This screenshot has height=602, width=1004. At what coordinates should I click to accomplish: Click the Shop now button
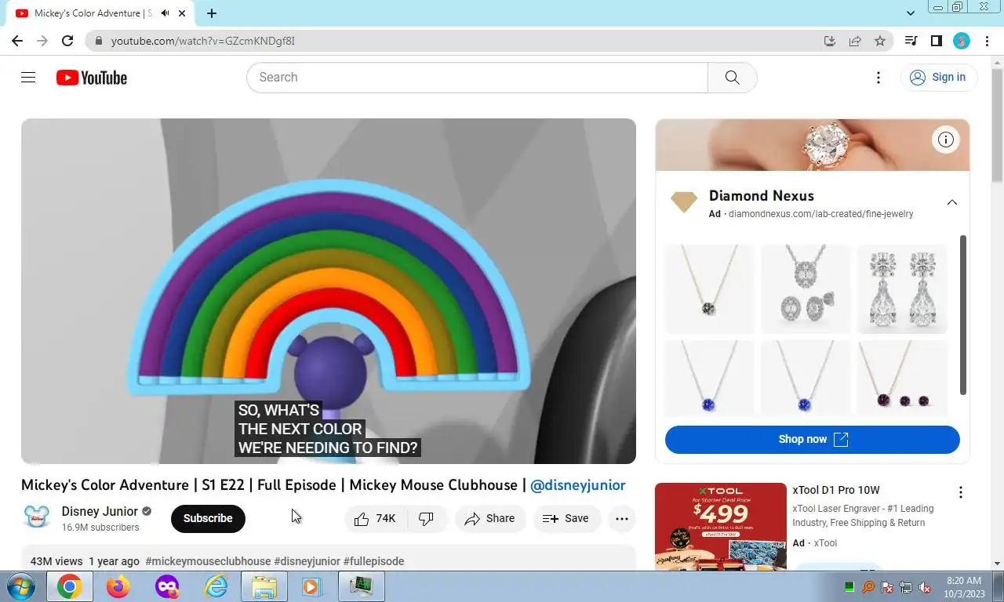tap(813, 439)
